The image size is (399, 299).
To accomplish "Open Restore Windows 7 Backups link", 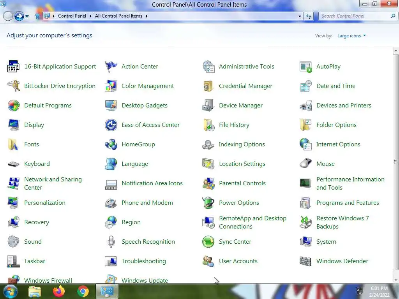I will click(343, 222).
